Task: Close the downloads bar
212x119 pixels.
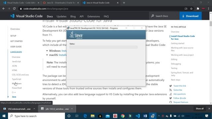Action: pos(209,109)
